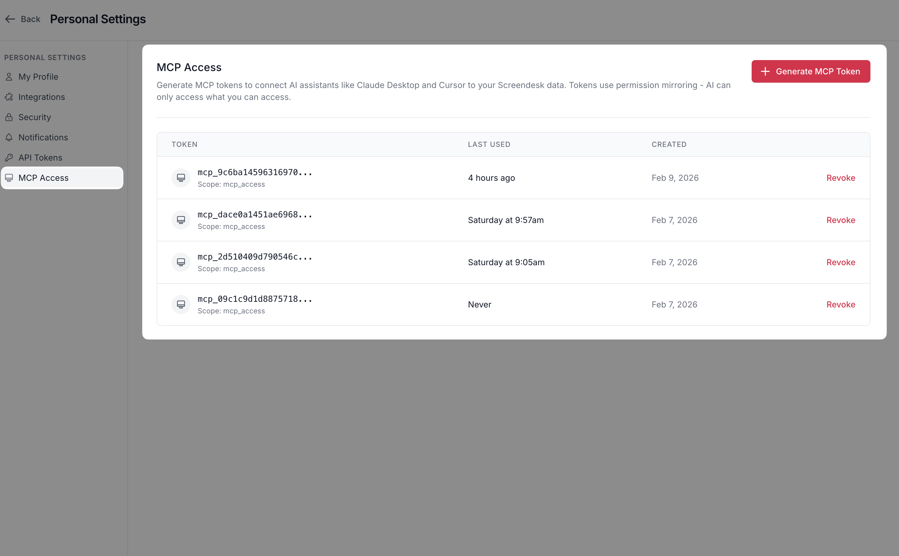This screenshot has width=899, height=556.
Task: Click the API Tokens key icon
Action: [9, 158]
